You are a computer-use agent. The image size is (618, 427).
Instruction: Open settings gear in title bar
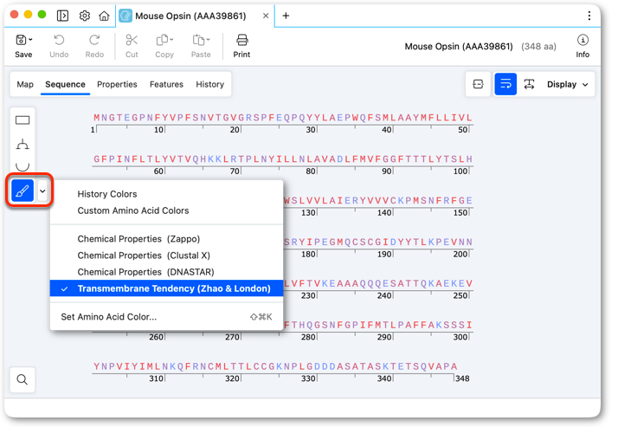coord(84,16)
